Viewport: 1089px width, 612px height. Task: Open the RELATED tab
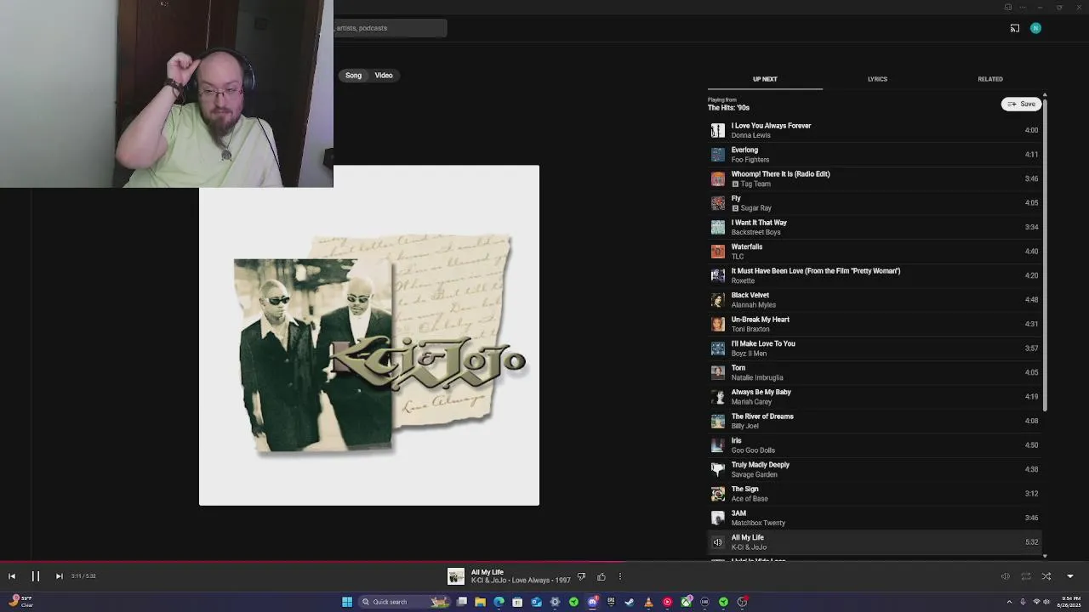coord(990,79)
